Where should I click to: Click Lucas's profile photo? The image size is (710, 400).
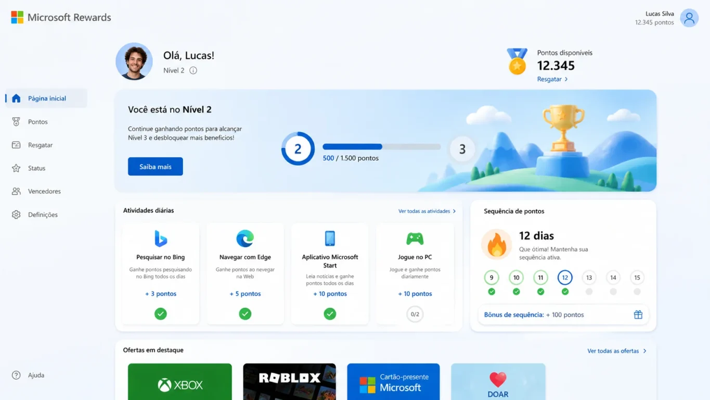click(x=134, y=61)
